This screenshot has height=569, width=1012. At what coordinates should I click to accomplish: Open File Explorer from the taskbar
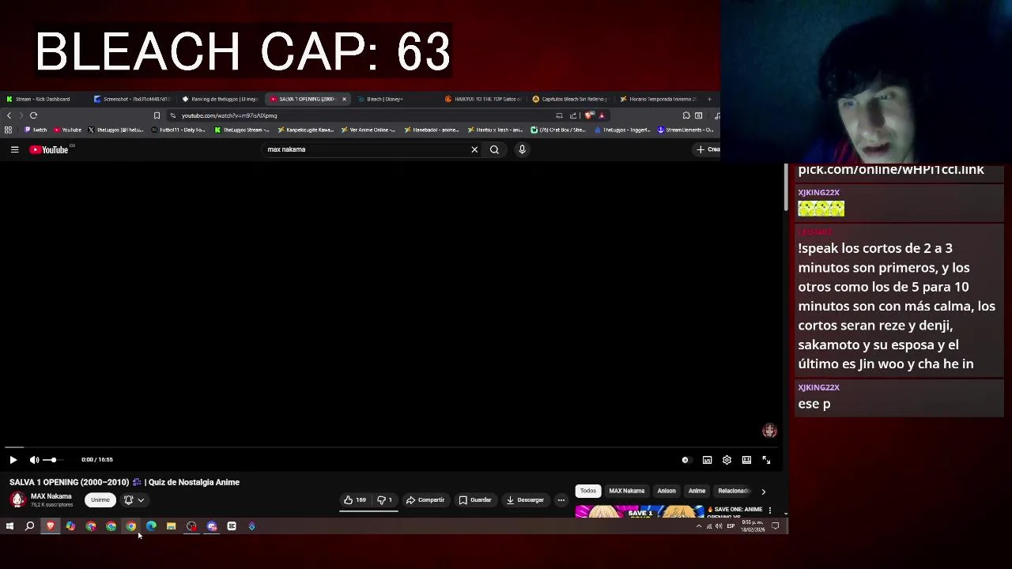171,526
